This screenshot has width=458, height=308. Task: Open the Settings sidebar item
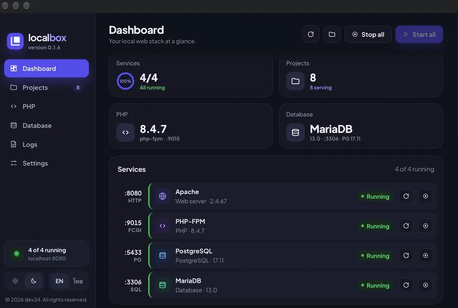coord(46,163)
